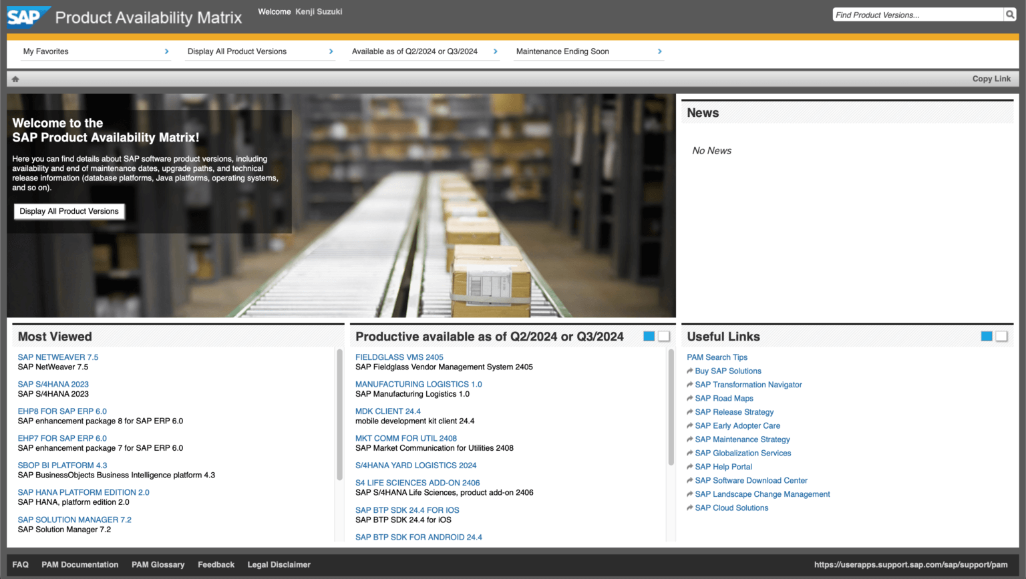This screenshot has height=579, width=1026.
Task: Click the Find Product Versions search field
Action: [915, 13]
